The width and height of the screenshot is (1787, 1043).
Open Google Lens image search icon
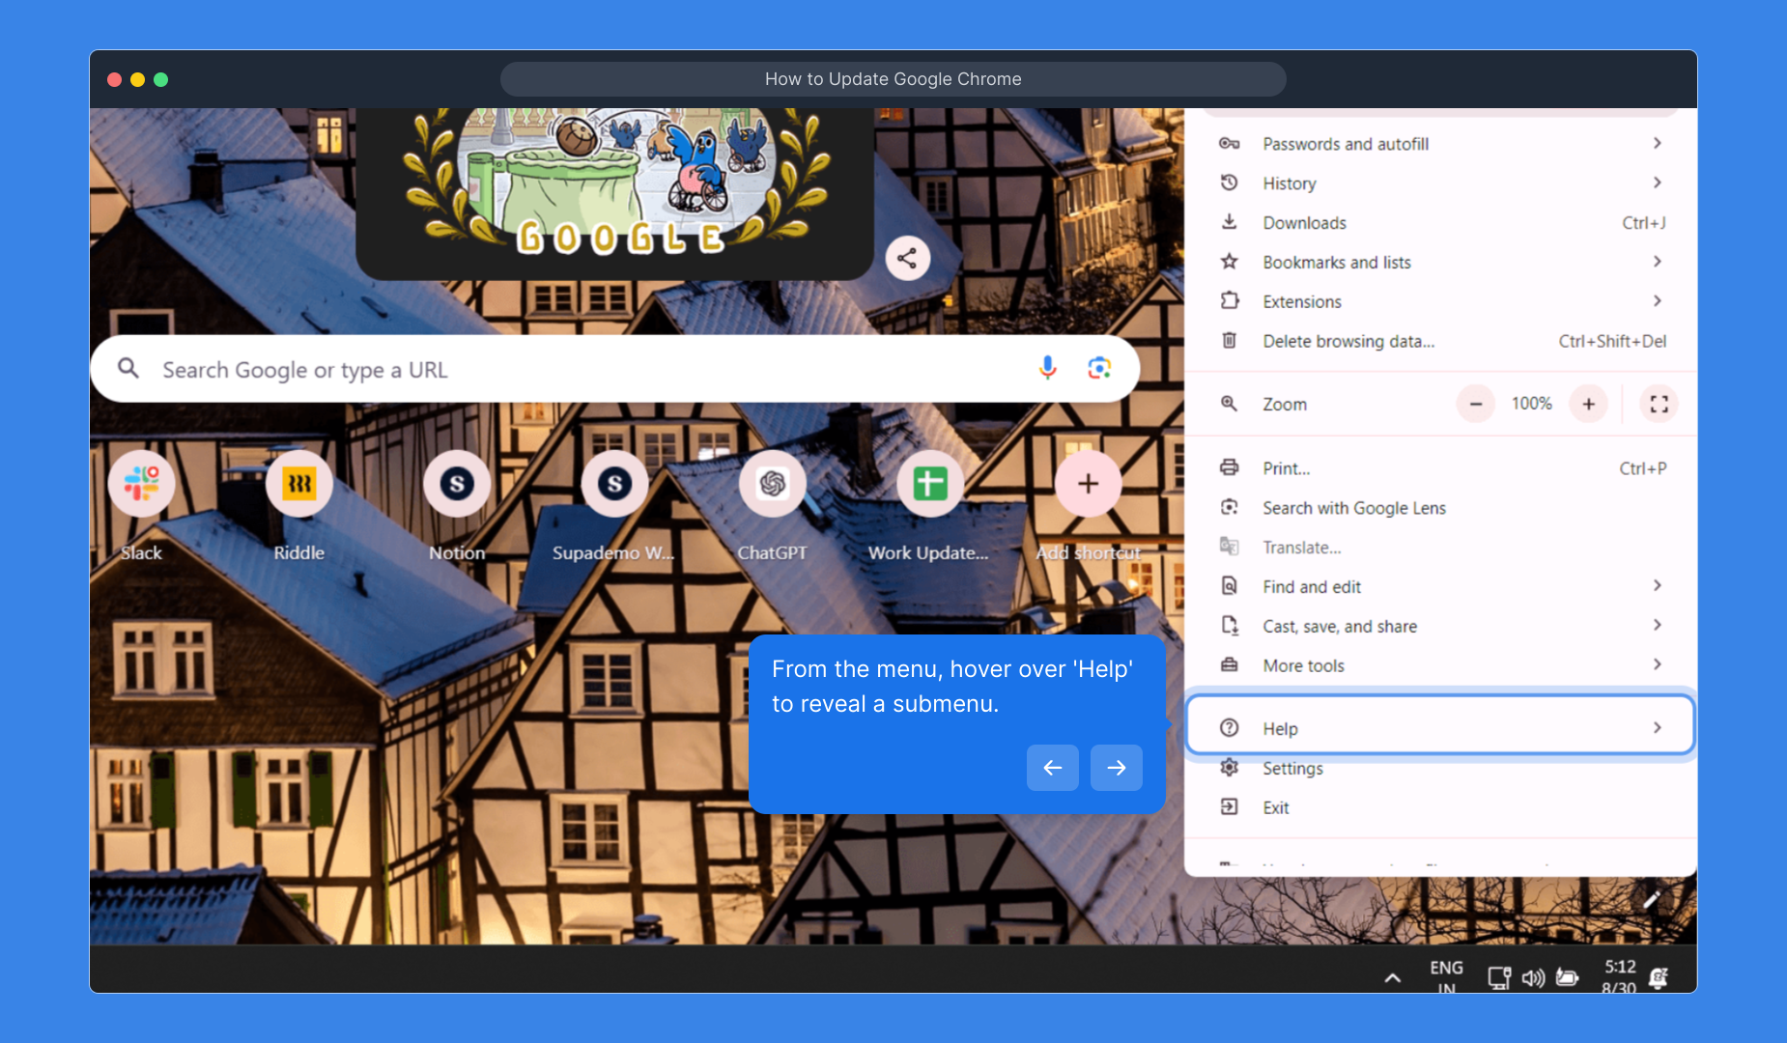(1099, 368)
